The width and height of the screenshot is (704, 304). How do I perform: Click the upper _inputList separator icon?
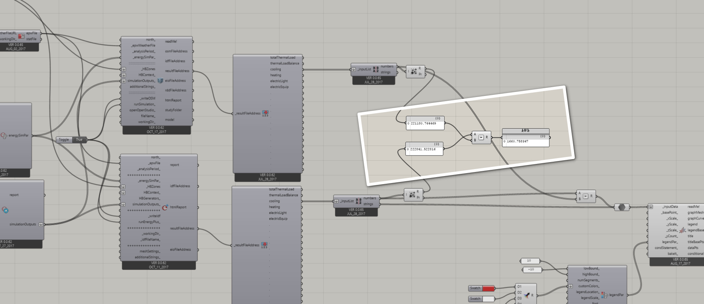[x=376, y=69]
